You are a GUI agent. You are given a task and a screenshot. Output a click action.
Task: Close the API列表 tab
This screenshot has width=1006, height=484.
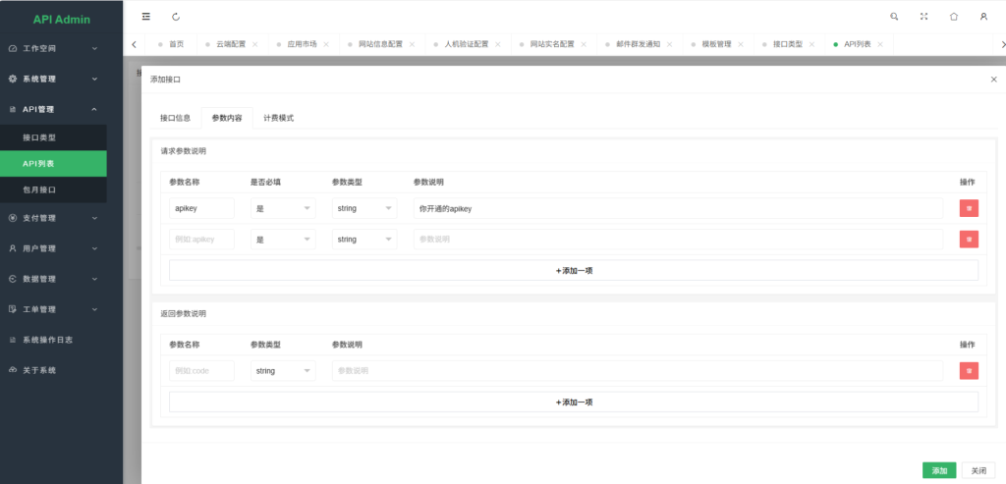pyautogui.click(x=880, y=44)
